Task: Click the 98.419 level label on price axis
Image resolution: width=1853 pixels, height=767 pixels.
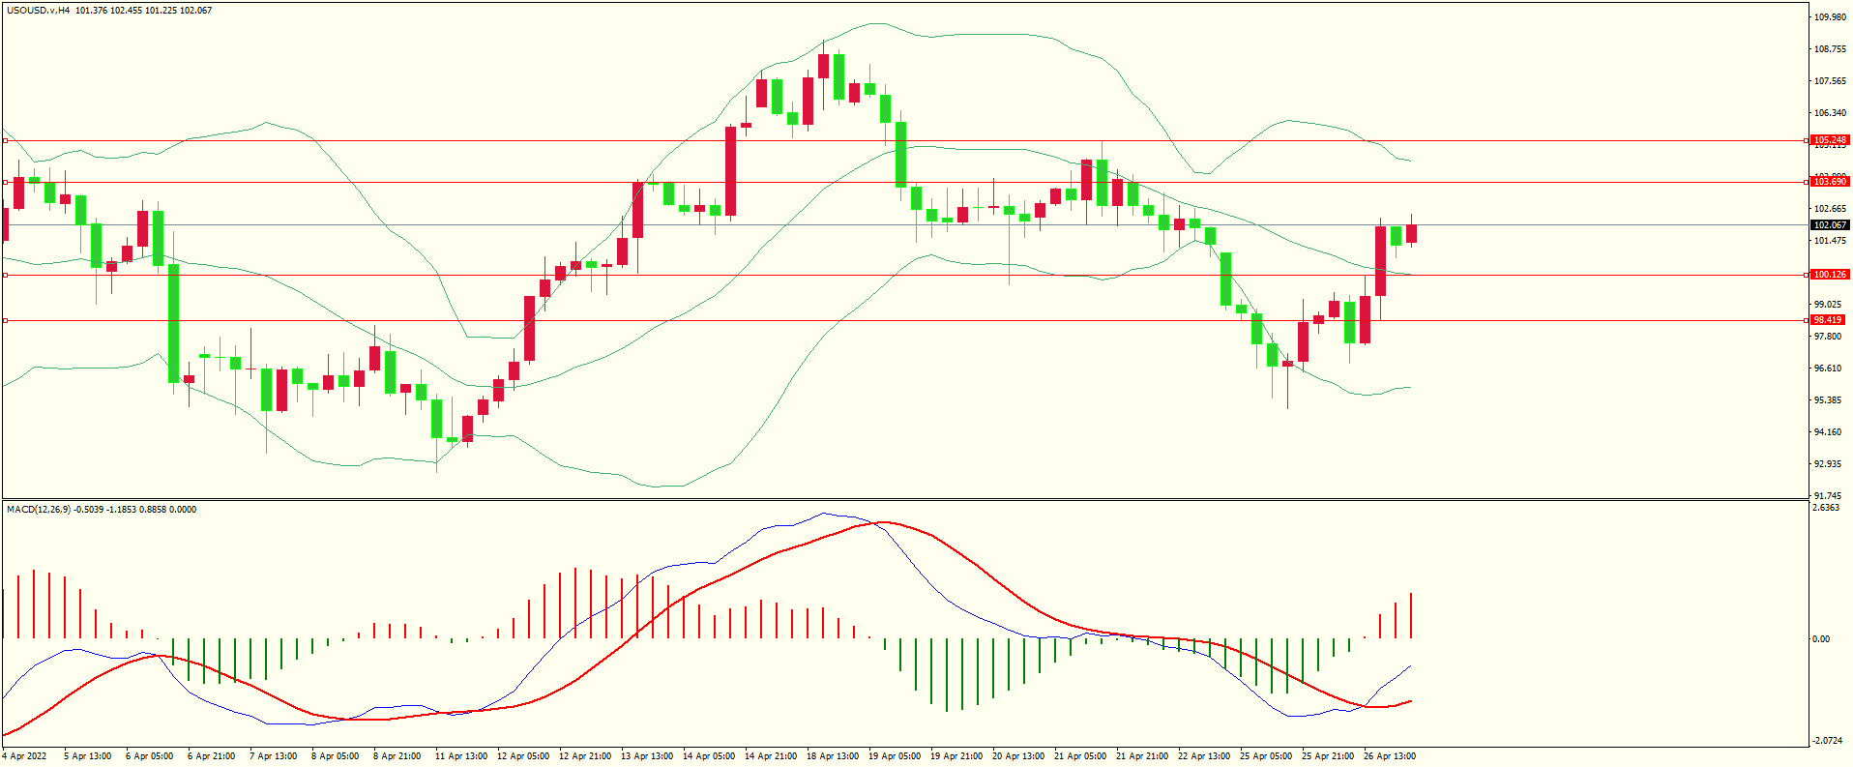Action: click(x=1827, y=320)
